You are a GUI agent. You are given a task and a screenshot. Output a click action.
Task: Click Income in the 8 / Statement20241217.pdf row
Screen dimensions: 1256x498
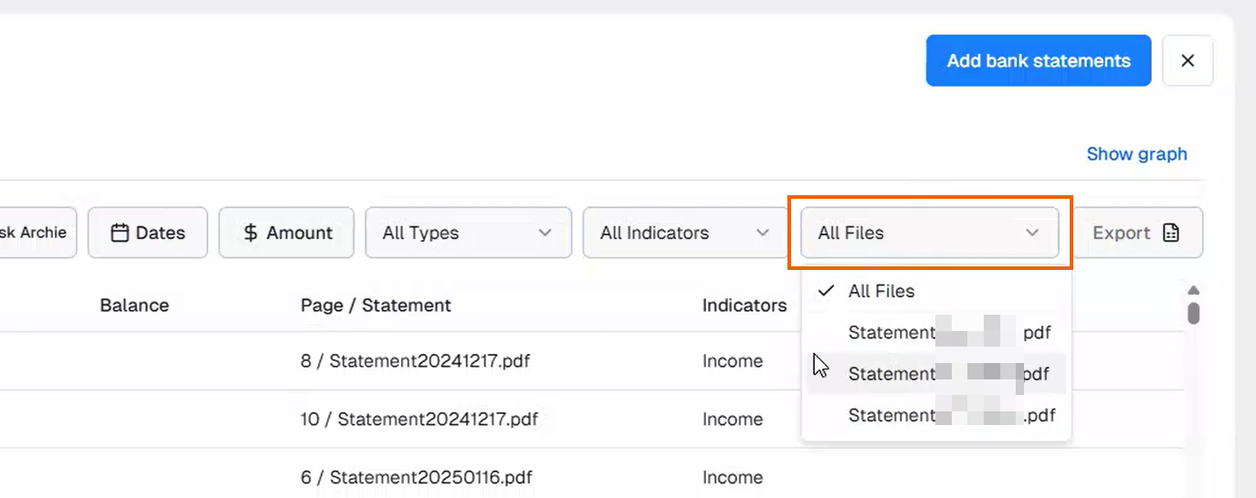733,361
